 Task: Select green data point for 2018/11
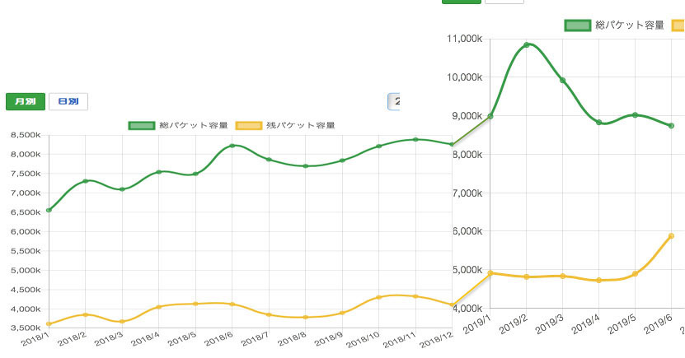(x=416, y=139)
